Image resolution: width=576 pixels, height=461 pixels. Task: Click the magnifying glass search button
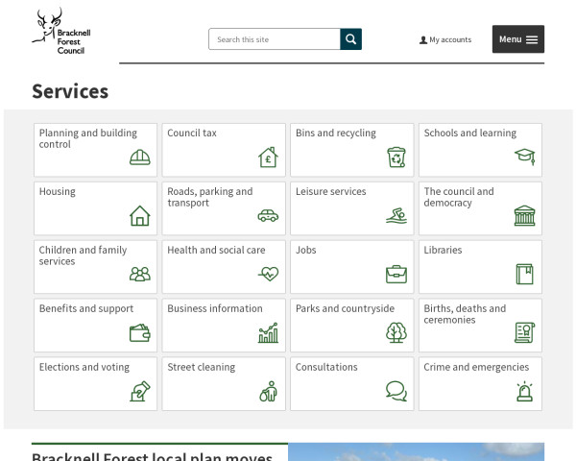coord(351,39)
